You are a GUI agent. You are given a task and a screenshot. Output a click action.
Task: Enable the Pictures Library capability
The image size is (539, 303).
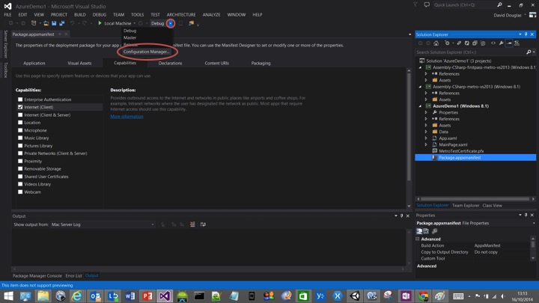pos(20,146)
